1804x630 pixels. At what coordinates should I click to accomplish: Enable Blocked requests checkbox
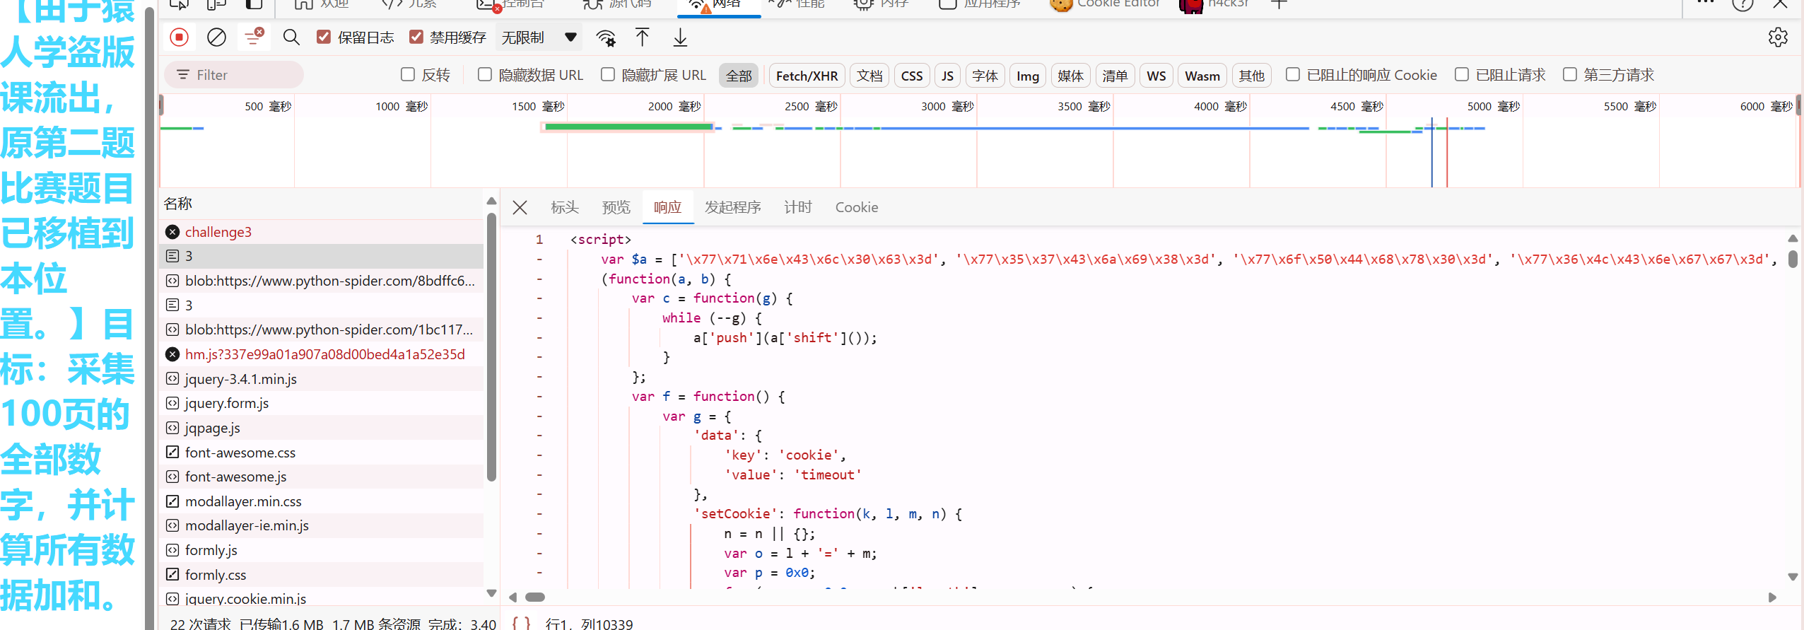pos(1462,74)
